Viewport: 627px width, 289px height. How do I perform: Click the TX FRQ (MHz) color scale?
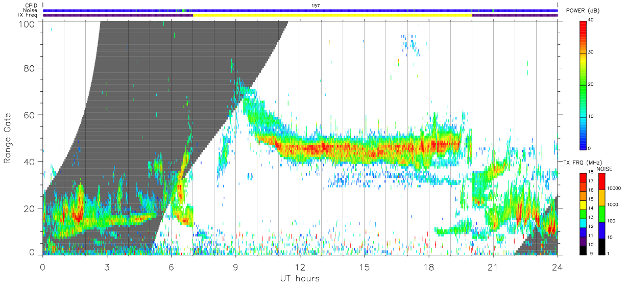[x=583, y=214]
